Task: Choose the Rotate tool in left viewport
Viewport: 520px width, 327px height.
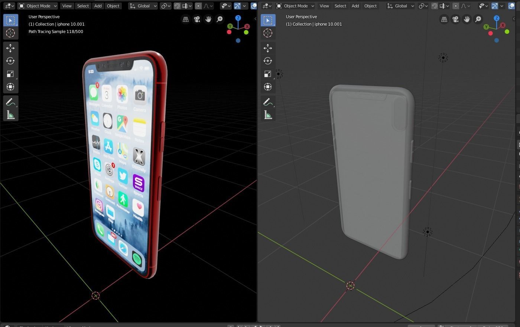Action: (10, 61)
